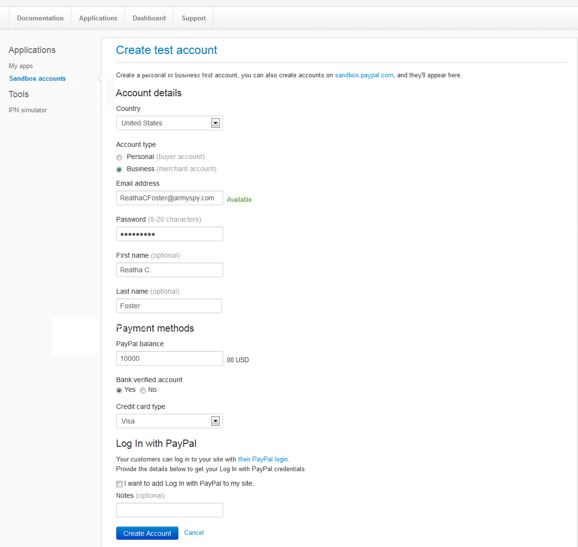Click the green Available status text
Image resolution: width=578 pixels, height=547 pixels.
pyautogui.click(x=239, y=199)
